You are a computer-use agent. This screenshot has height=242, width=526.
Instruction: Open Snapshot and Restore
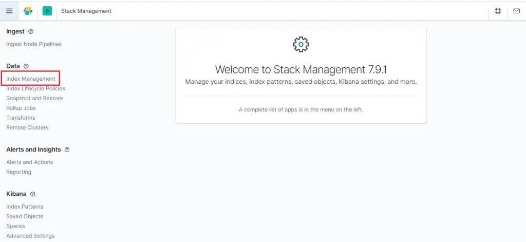point(34,98)
